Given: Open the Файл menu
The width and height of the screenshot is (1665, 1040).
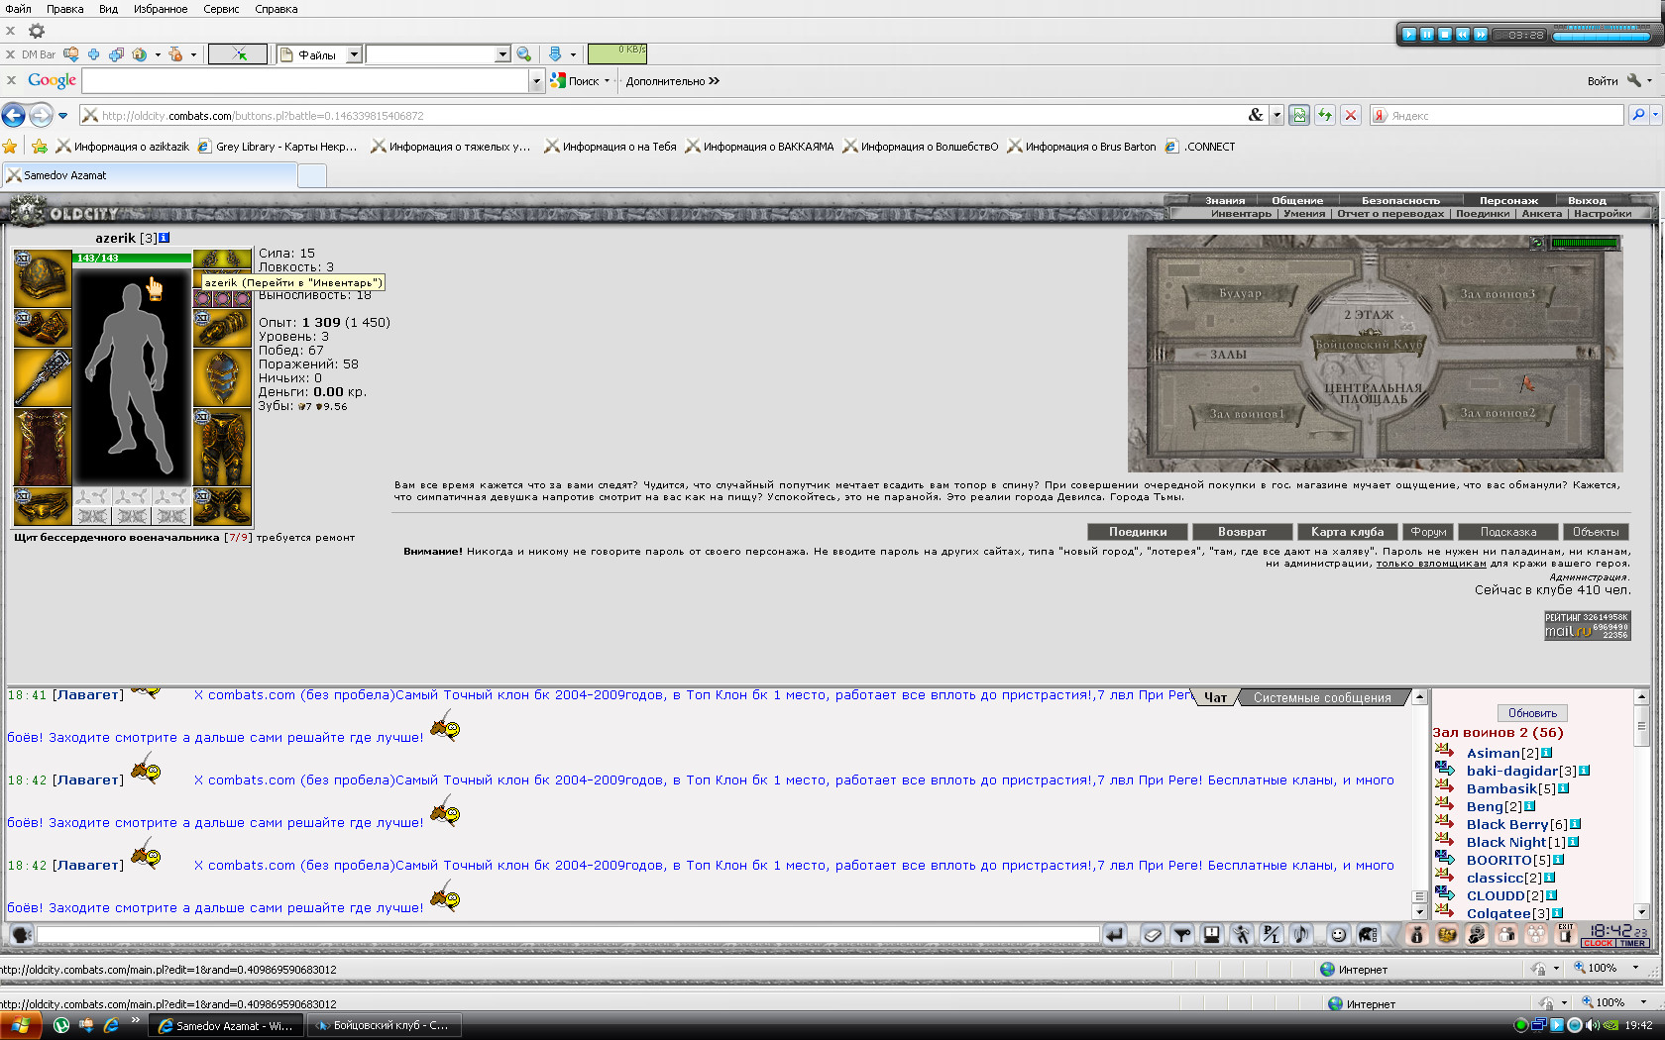Looking at the screenshot, I should (x=18, y=9).
